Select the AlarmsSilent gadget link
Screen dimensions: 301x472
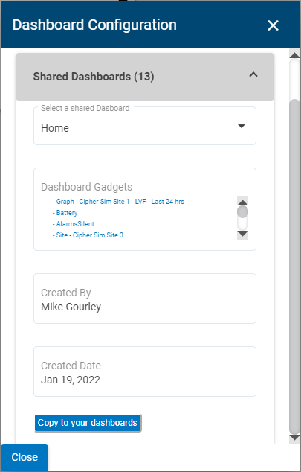click(74, 223)
